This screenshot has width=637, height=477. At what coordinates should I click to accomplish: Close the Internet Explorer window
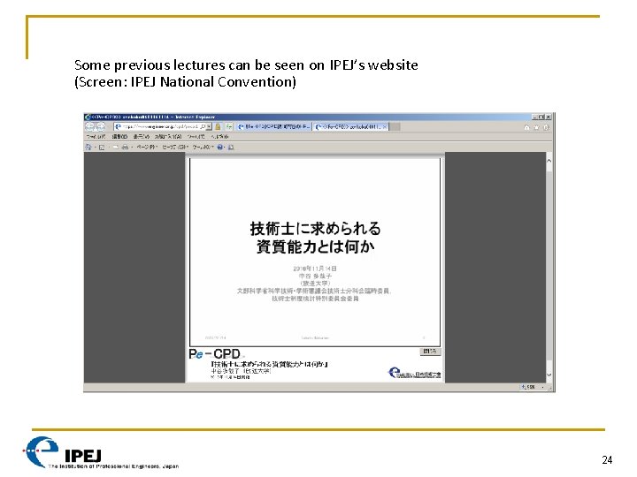point(548,117)
